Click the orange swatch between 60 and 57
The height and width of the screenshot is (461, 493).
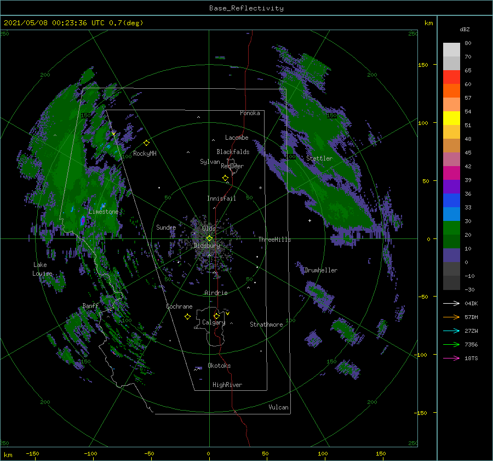point(451,90)
